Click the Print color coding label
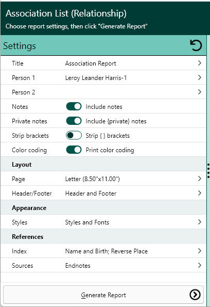 click(x=110, y=150)
